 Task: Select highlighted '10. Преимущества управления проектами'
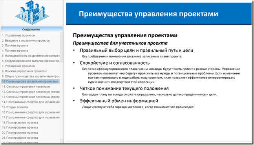(31, 82)
